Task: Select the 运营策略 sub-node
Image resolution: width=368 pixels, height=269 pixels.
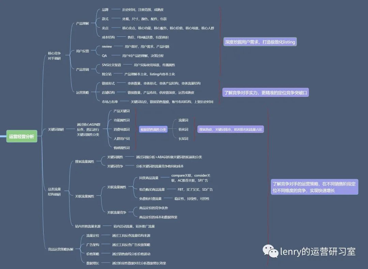Action: point(82,93)
